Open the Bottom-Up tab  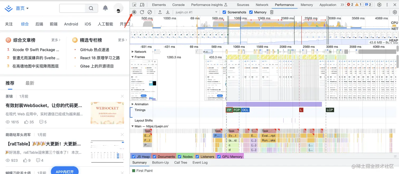pyautogui.click(x=160, y=162)
